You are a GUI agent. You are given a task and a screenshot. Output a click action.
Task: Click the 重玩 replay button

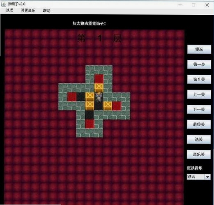pyautogui.click(x=199, y=50)
